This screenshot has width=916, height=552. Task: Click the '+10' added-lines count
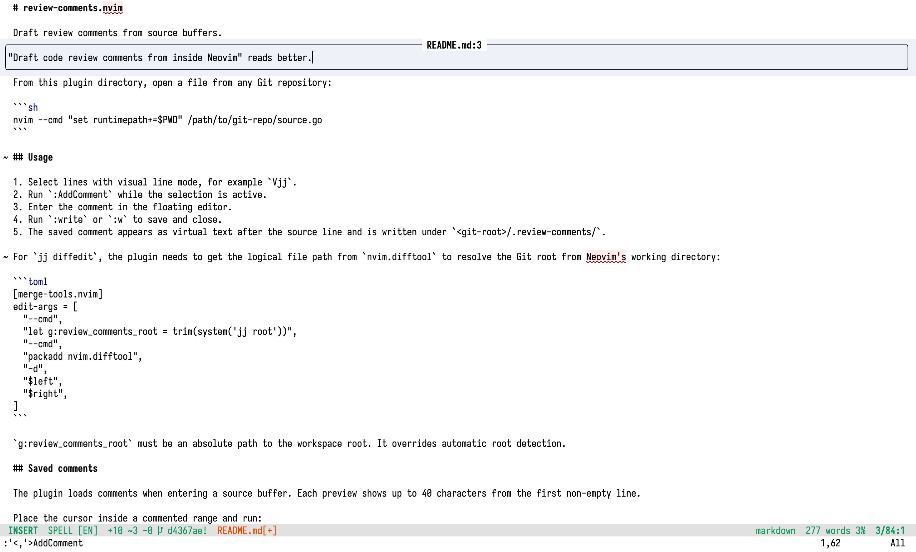pyautogui.click(x=115, y=531)
